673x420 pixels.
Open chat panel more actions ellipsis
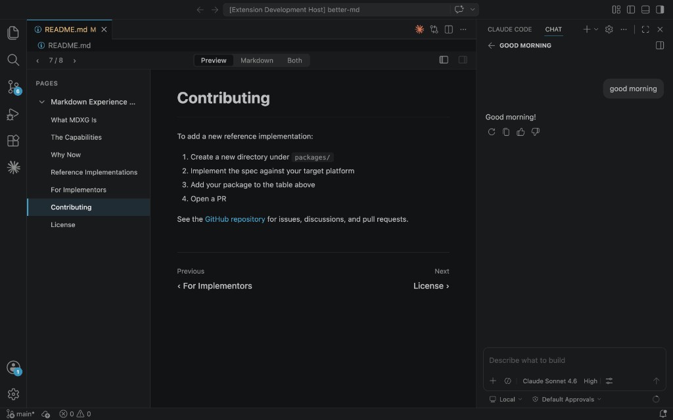(624, 29)
